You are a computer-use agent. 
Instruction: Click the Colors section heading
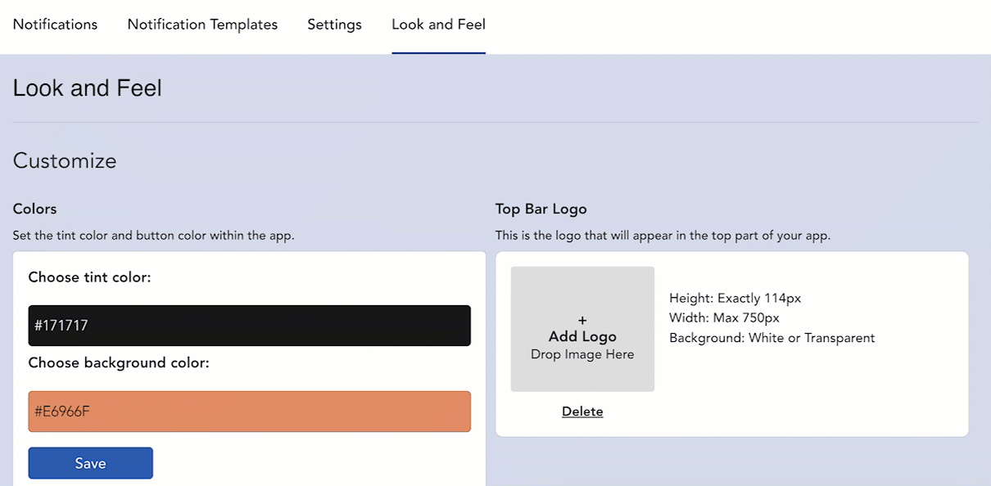coord(35,209)
